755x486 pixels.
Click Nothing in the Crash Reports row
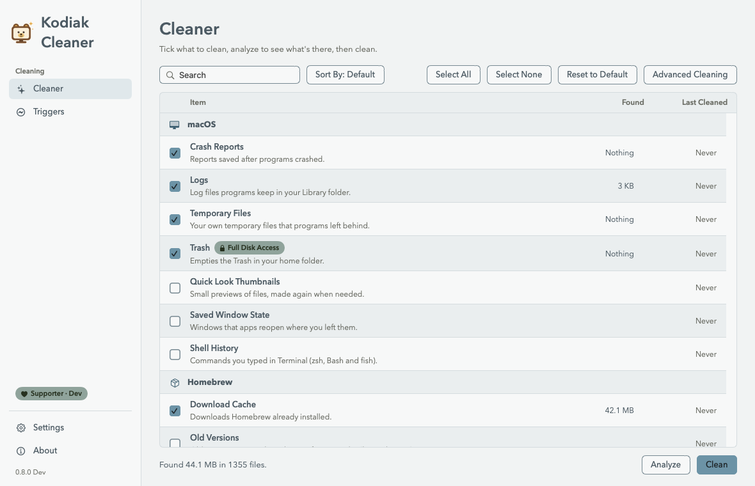click(619, 153)
